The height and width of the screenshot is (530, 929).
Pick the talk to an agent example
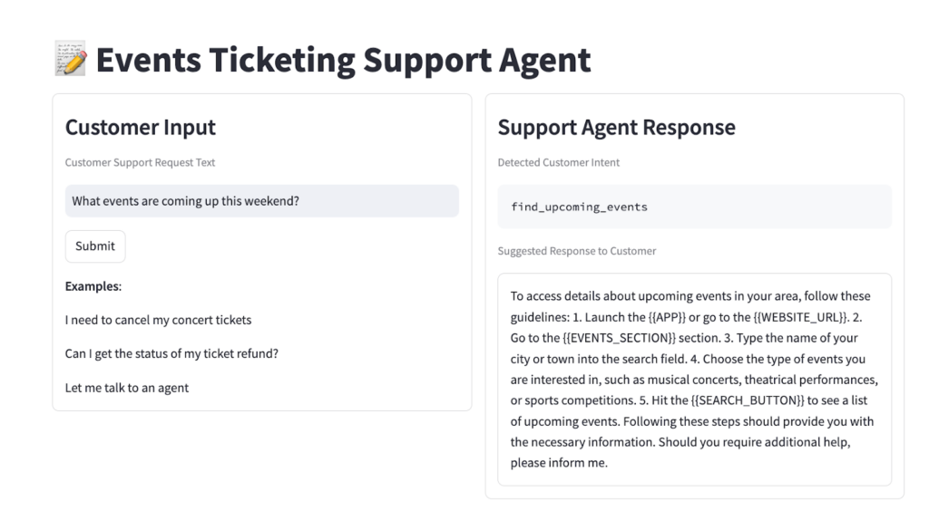coord(127,388)
